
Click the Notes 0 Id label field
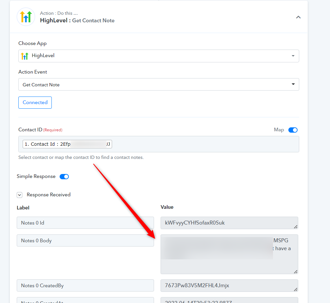[85, 223]
